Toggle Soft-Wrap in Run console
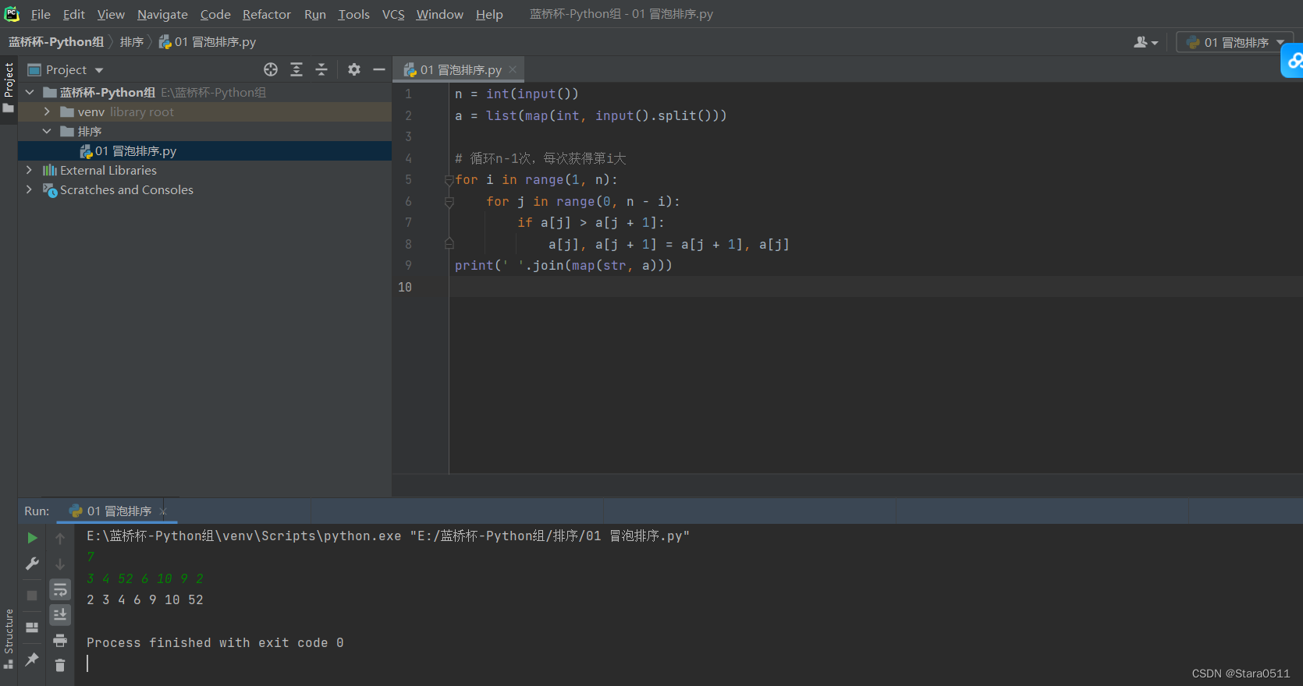Screen dimensions: 1303x686 coord(60,590)
